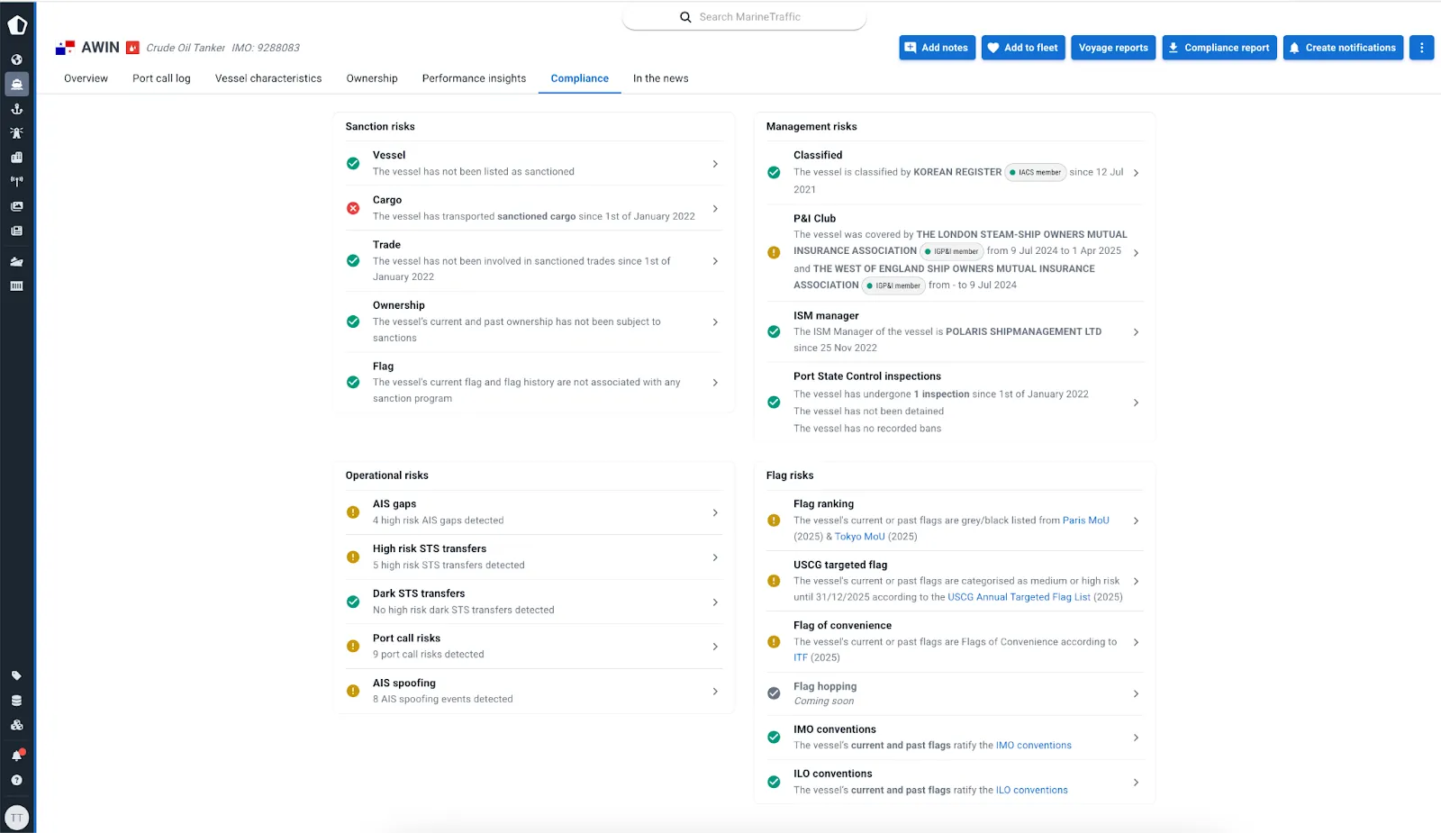Expand the AIS spoofing chevron
The image size is (1441, 833).
point(715,692)
